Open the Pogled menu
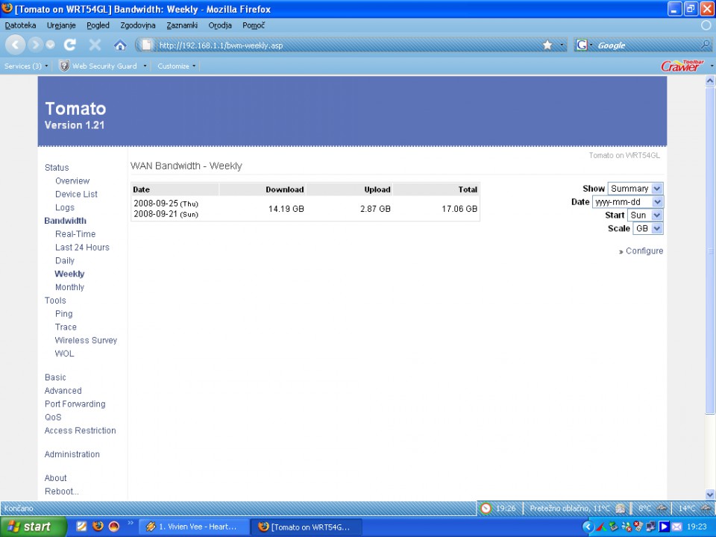Screen dimensions: 716x537 pyautogui.click(x=98, y=25)
